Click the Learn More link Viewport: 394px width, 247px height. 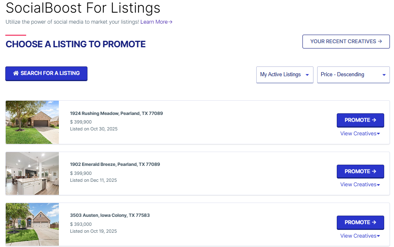click(x=156, y=22)
